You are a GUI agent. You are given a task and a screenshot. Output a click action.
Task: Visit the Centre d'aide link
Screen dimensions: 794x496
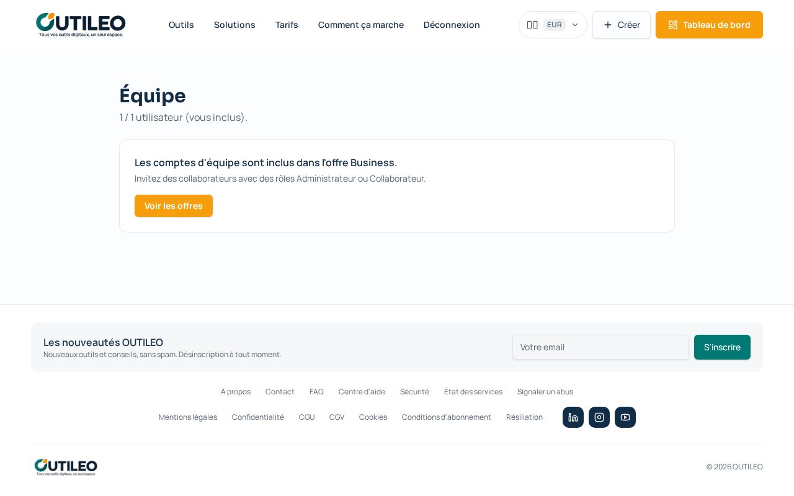pos(362,392)
